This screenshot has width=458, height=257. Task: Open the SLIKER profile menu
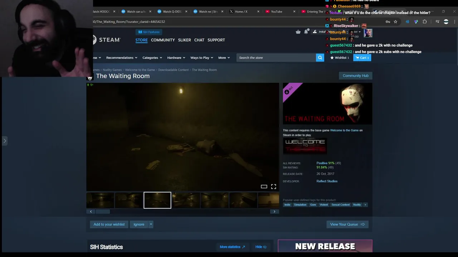(184, 40)
